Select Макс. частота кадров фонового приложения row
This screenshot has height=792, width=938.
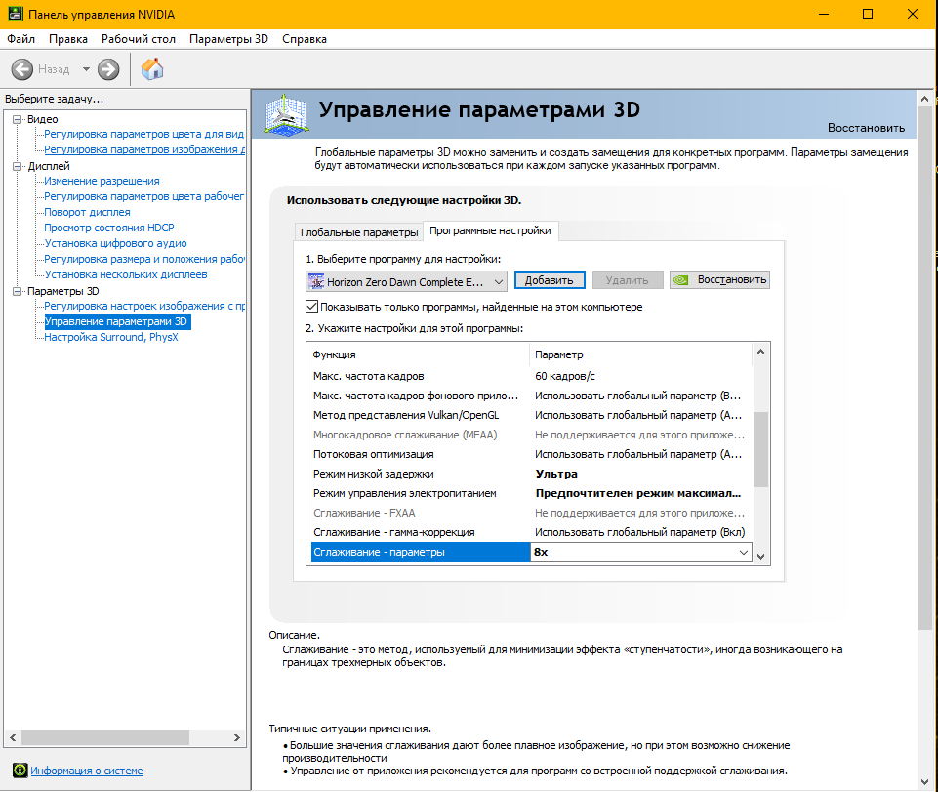[531, 396]
